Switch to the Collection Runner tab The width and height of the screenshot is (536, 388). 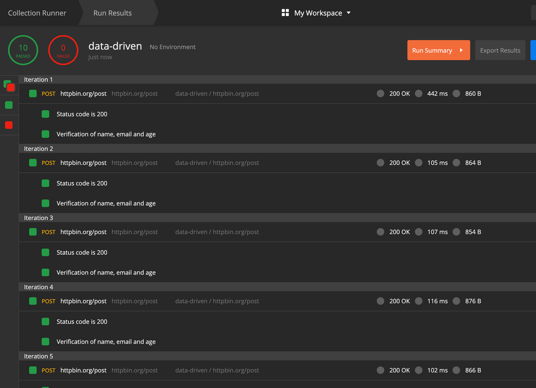(37, 13)
